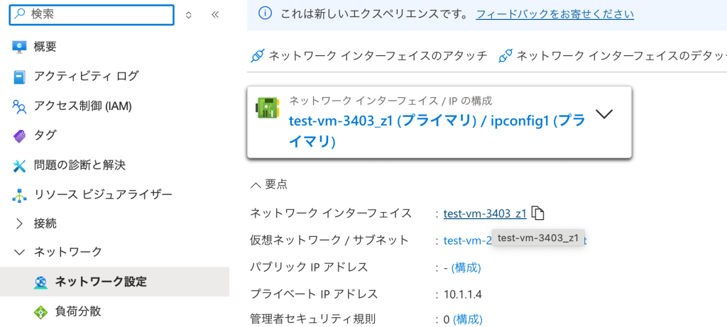Viewport: 727px width, 327px height.
Task: Collapse the ネットワーク menu group
Action: pyautogui.click(x=19, y=253)
